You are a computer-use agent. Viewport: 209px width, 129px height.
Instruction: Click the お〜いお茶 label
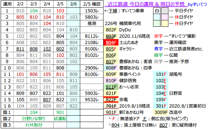point(129,87)
